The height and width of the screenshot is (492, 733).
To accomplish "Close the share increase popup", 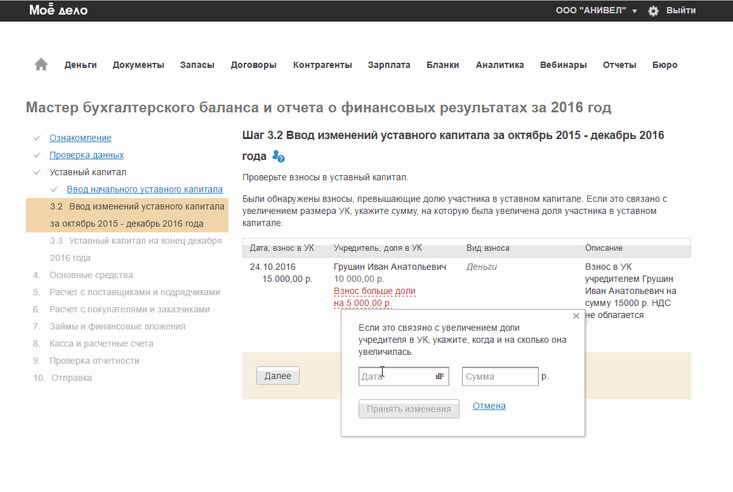I will (576, 316).
